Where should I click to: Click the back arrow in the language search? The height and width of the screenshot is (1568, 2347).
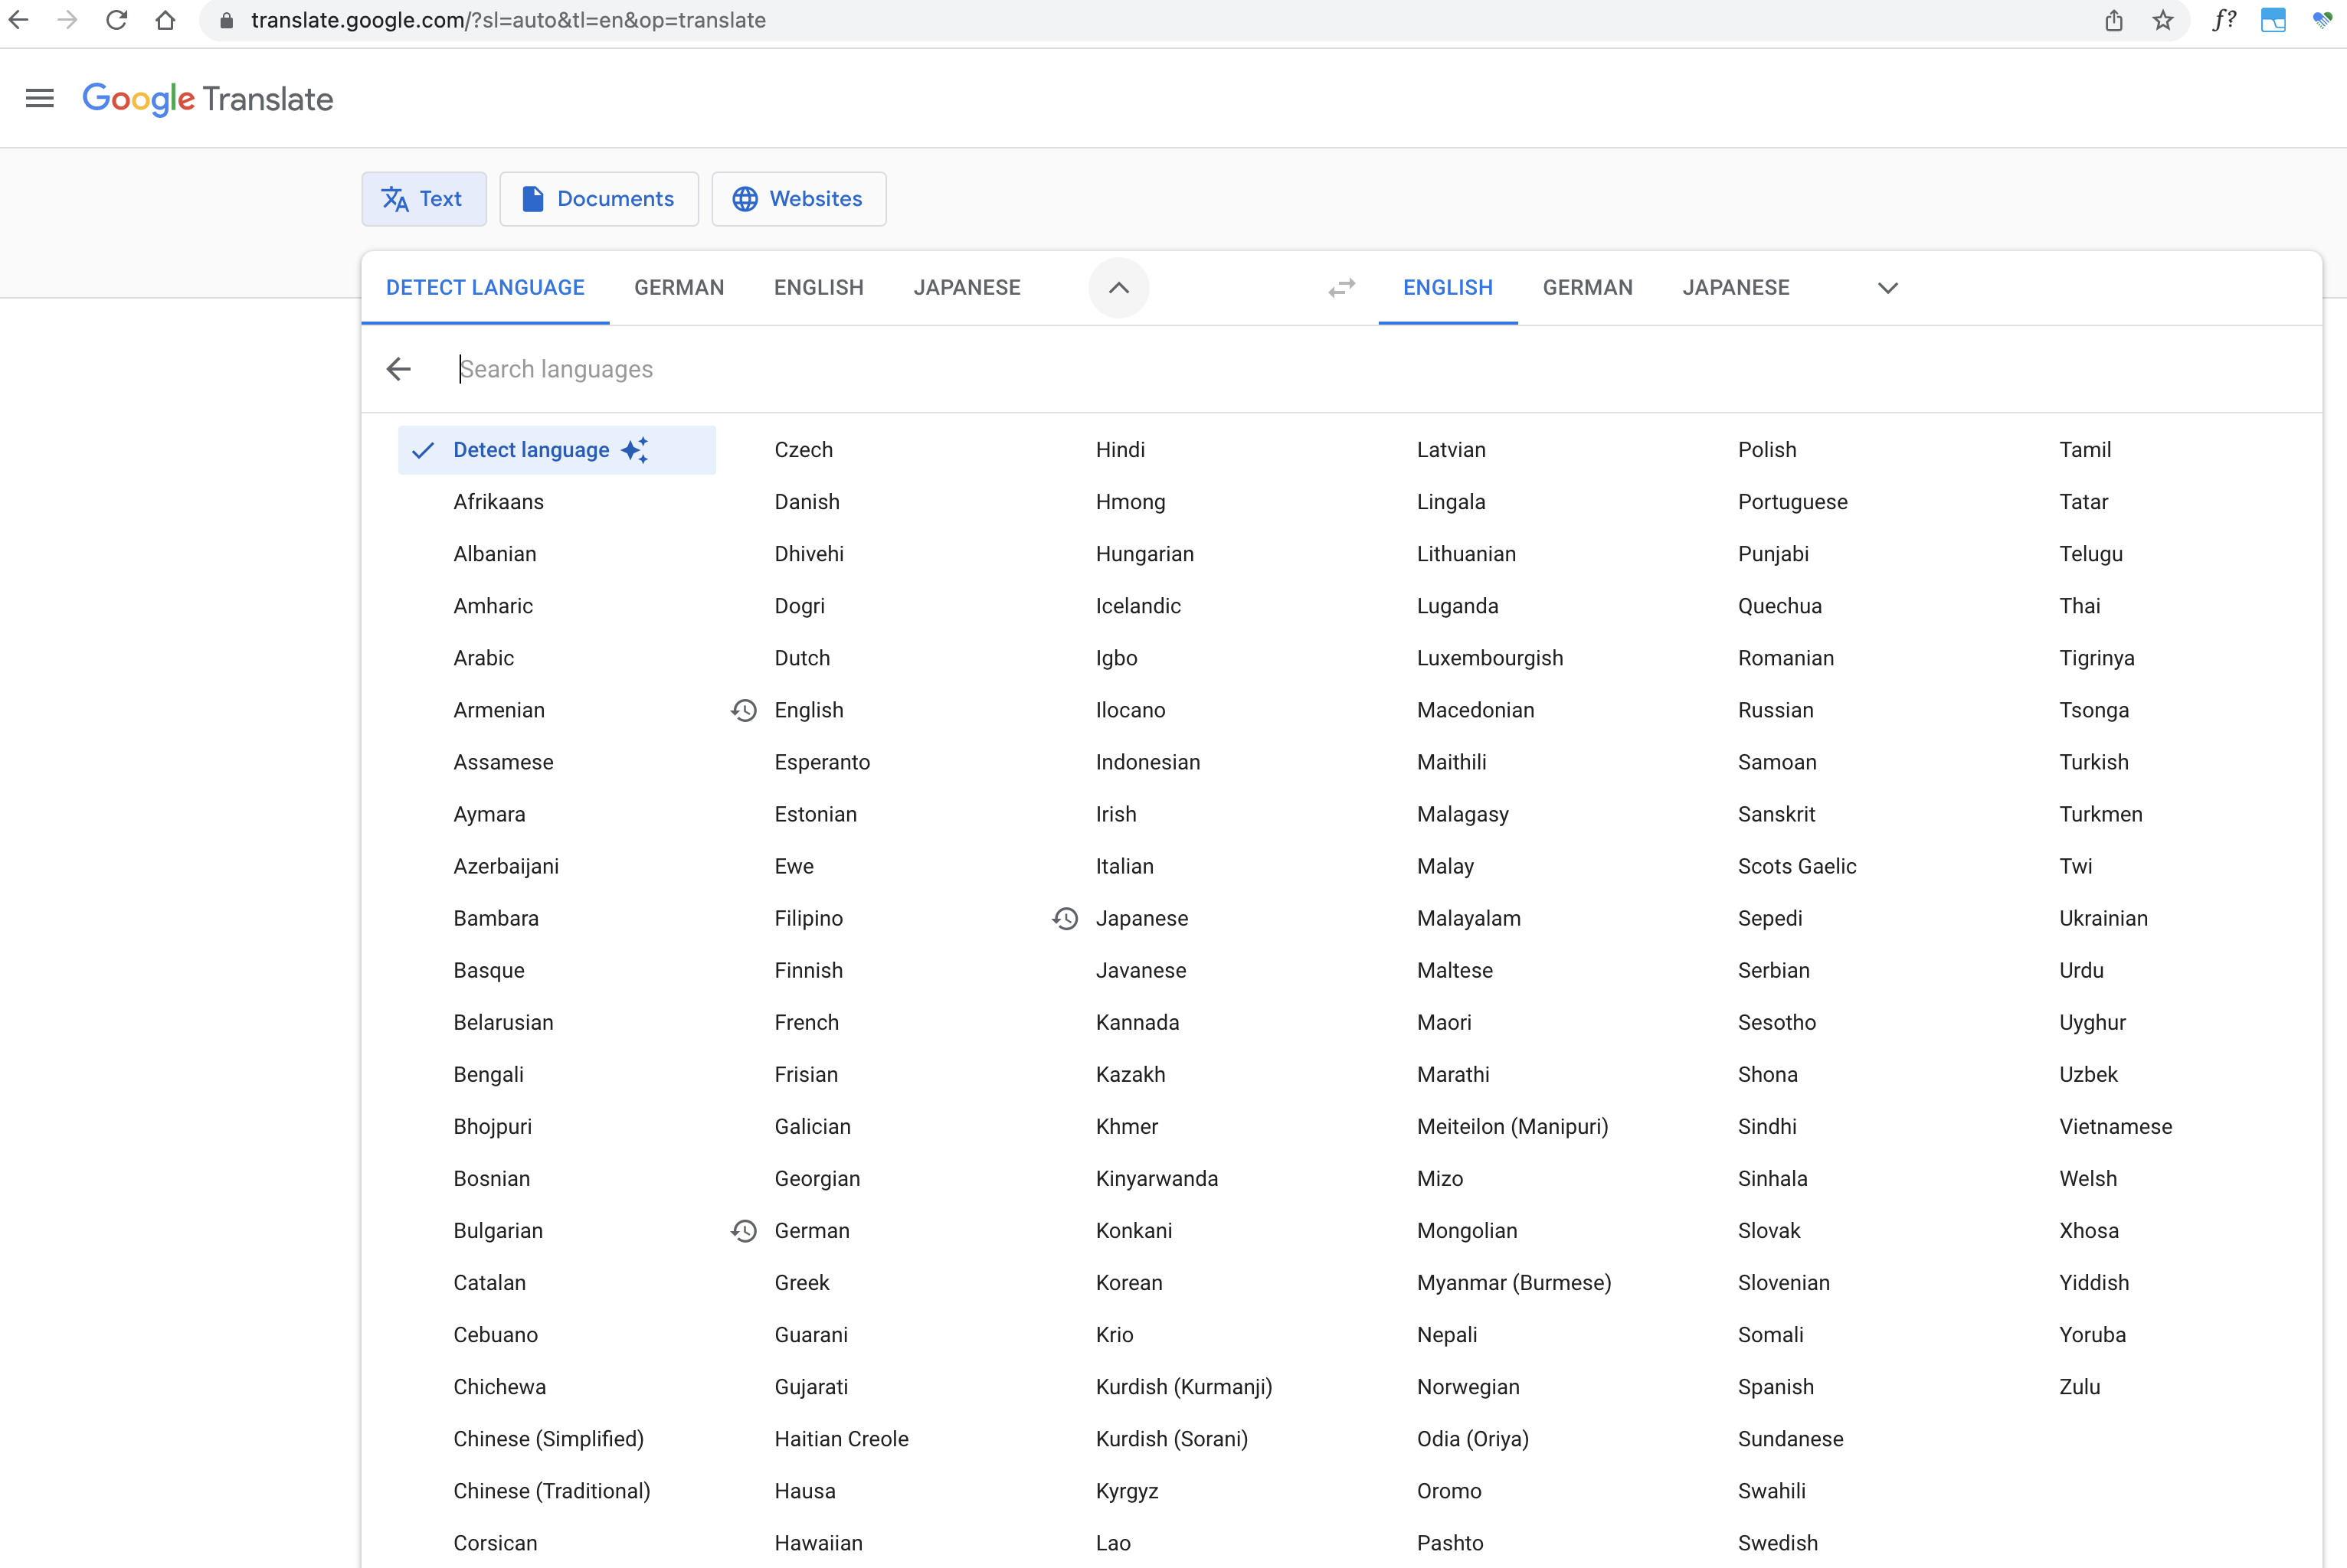[398, 369]
